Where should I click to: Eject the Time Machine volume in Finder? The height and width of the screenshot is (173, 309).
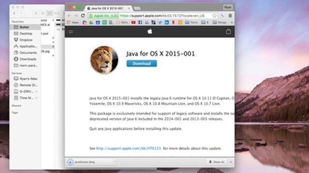point(37,98)
